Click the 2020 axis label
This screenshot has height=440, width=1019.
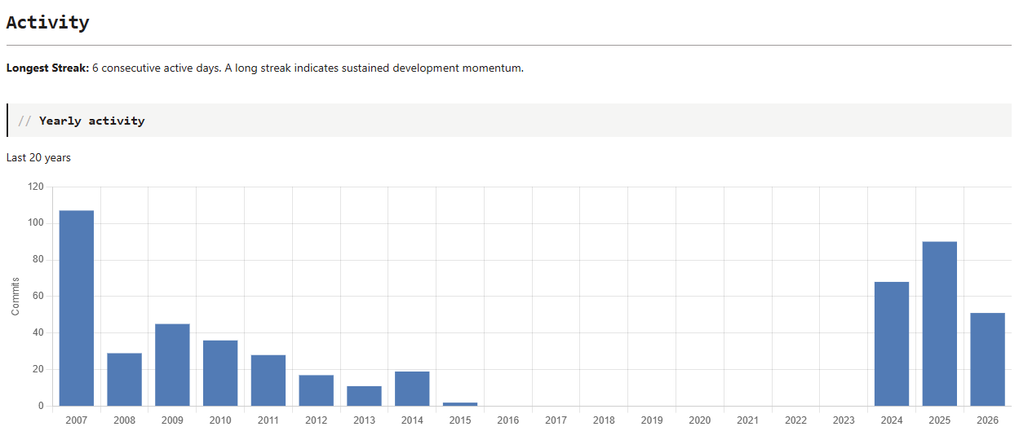pos(700,420)
